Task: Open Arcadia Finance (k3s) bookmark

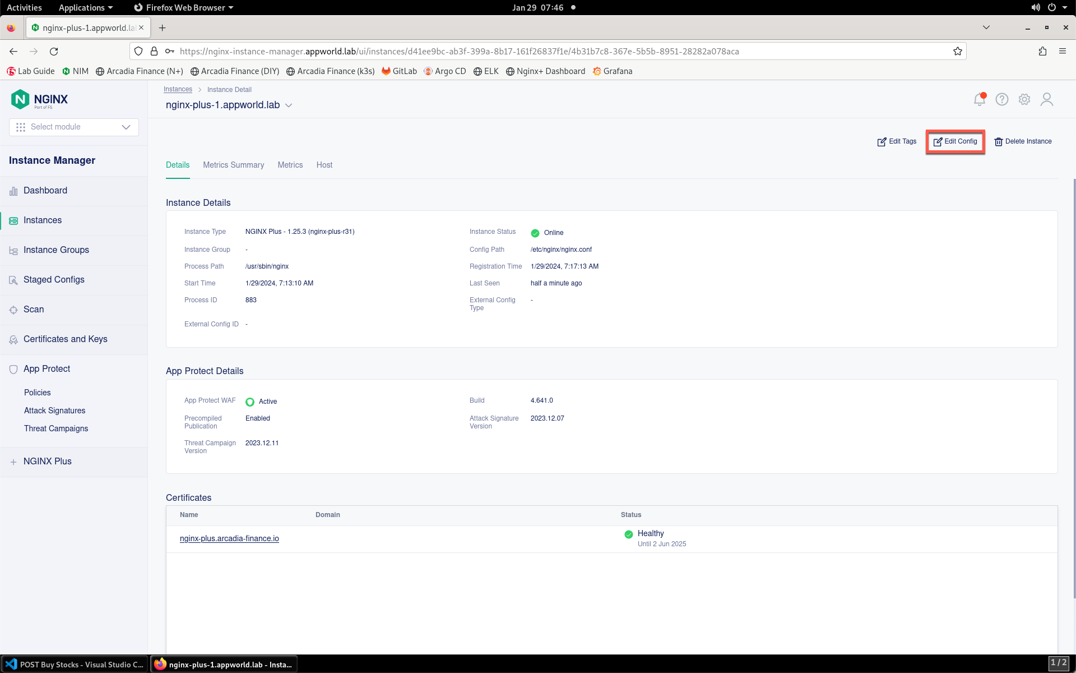Action: coord(330,71)
